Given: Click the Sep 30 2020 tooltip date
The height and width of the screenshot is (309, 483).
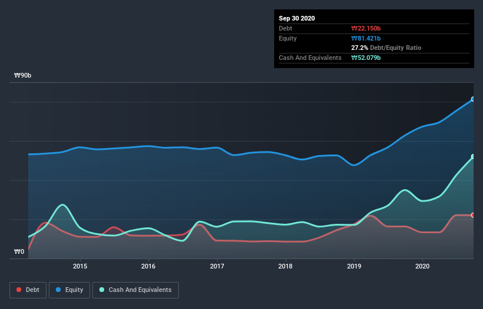Looking at the screenshot, I should pos(297,18).
